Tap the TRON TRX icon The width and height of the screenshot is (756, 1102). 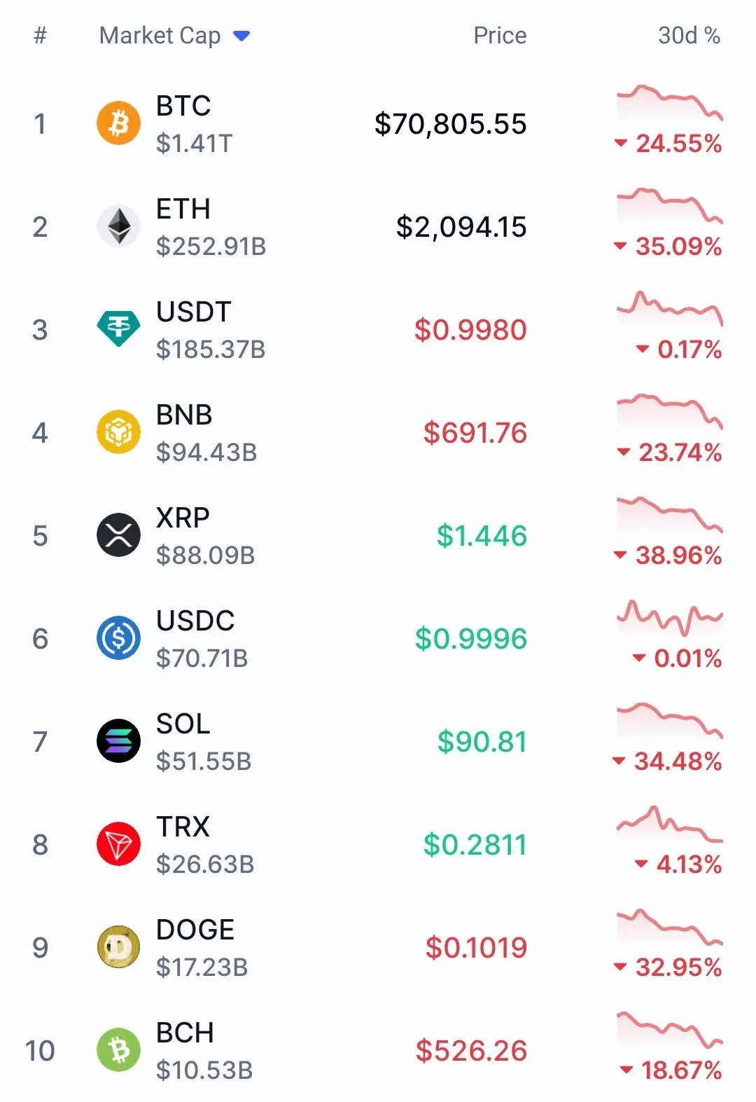click(x=118, y=844)
